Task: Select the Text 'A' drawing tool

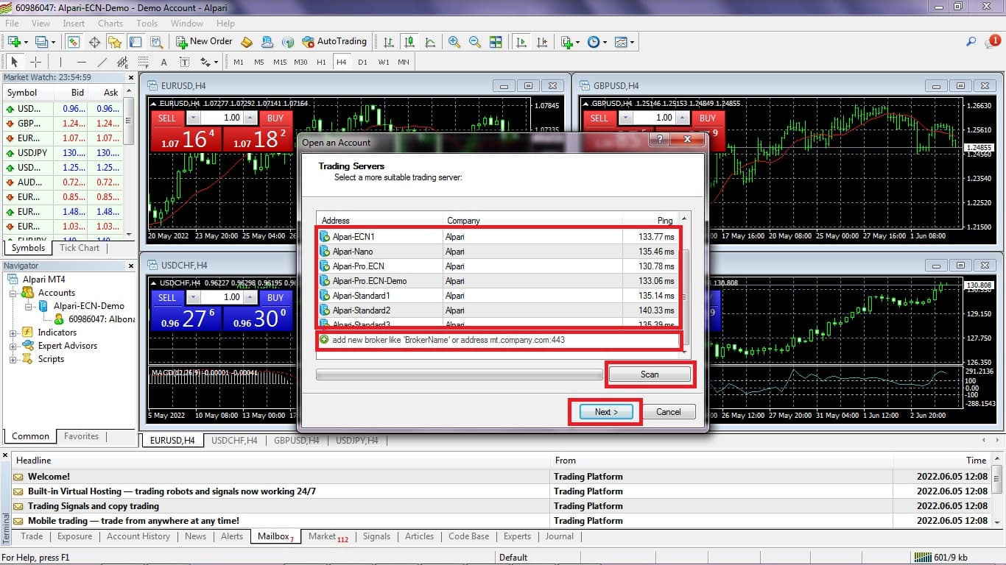Action: pos(163,62)
